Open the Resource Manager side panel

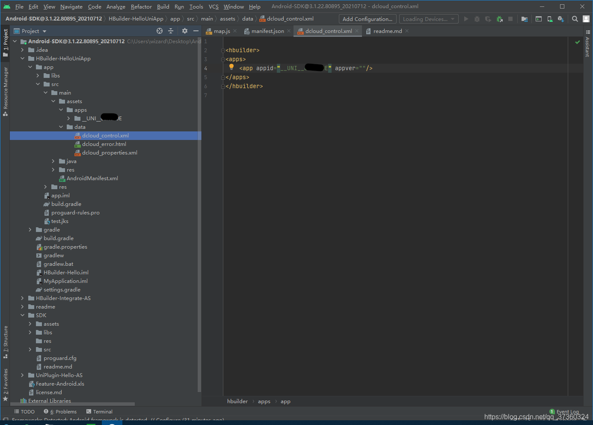(6, 91)
